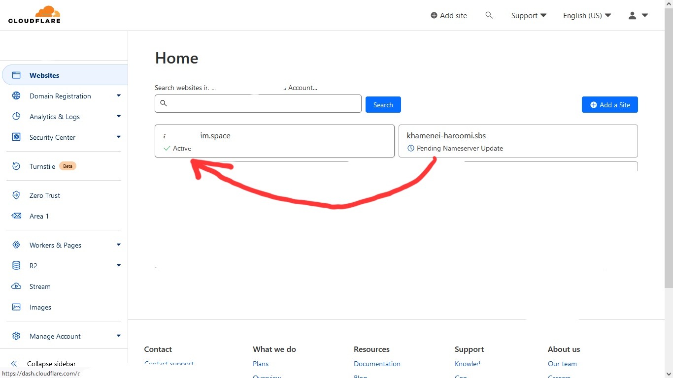Click the Home page heading
Image resolution: width=673 pixels, height=378 pixels.
tap(177, 58)
